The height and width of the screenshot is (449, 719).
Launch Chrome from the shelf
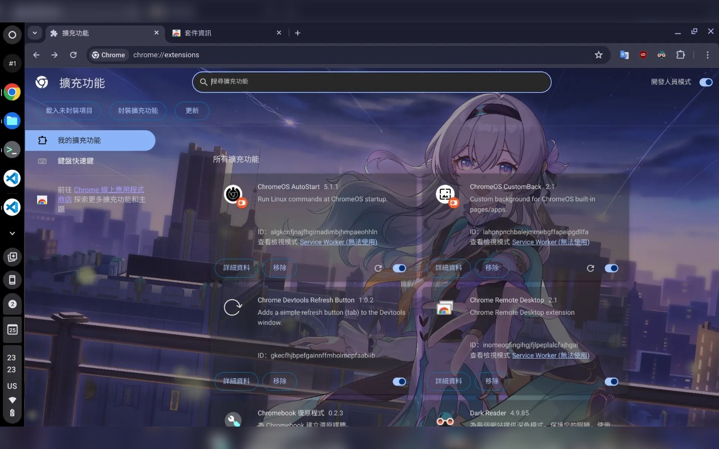tap(12, 92)
